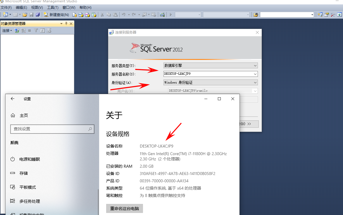Click the Paste clipboard icon
343x215 pixels.
pos(115,15)
